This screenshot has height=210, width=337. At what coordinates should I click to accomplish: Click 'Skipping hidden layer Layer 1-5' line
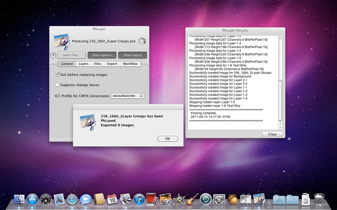point(212,102)
